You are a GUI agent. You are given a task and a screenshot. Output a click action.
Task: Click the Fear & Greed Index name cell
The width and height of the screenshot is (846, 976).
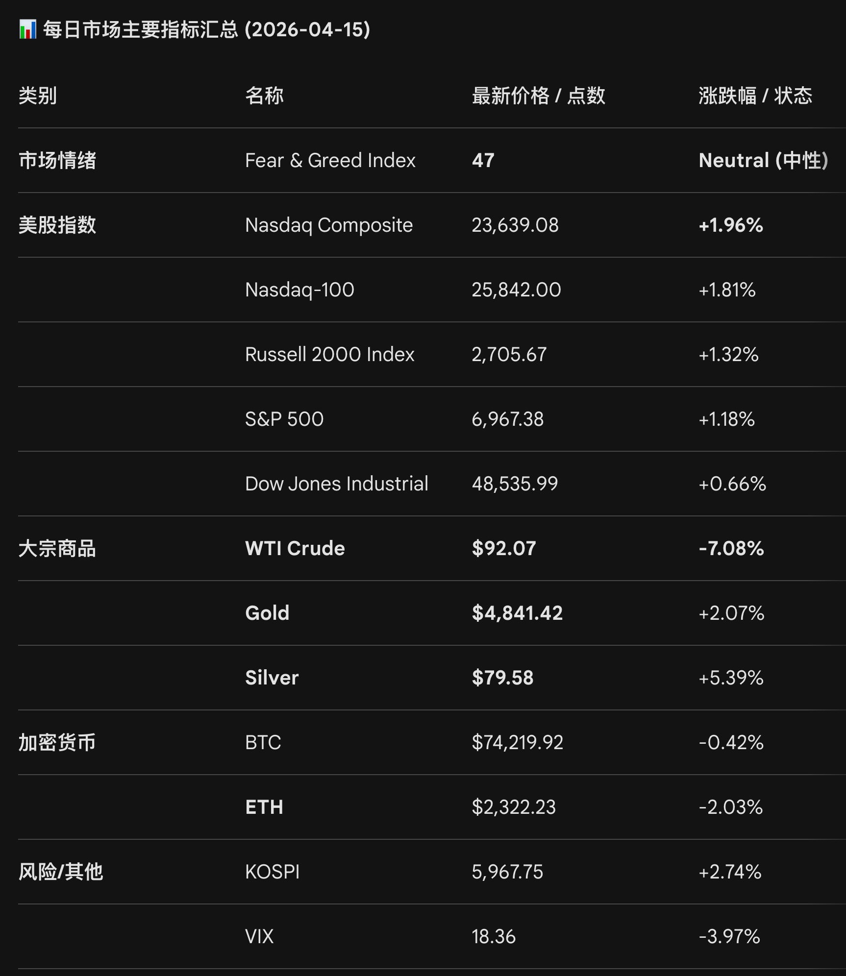click(x=330, y=160)
